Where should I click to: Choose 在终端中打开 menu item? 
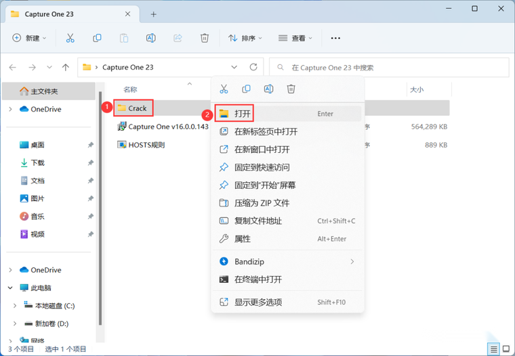pyautogui.click(x=288, y=280)
